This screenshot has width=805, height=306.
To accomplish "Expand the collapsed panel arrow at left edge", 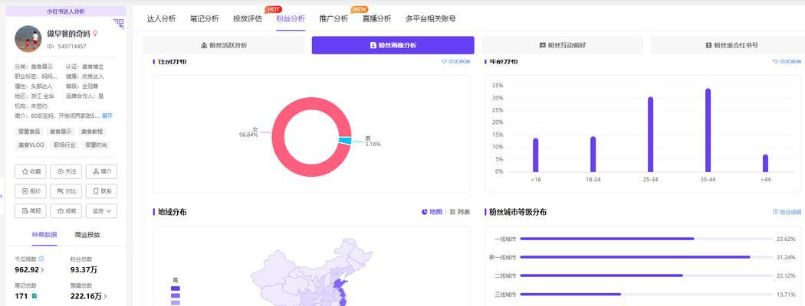I will click(x=2, y=196).
